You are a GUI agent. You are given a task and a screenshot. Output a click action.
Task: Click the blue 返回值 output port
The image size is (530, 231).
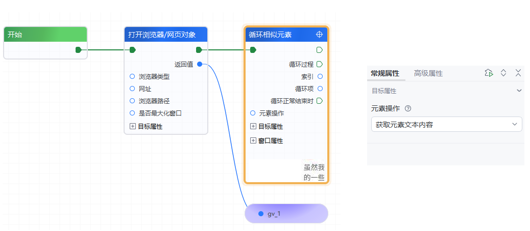tap(199, 64)
